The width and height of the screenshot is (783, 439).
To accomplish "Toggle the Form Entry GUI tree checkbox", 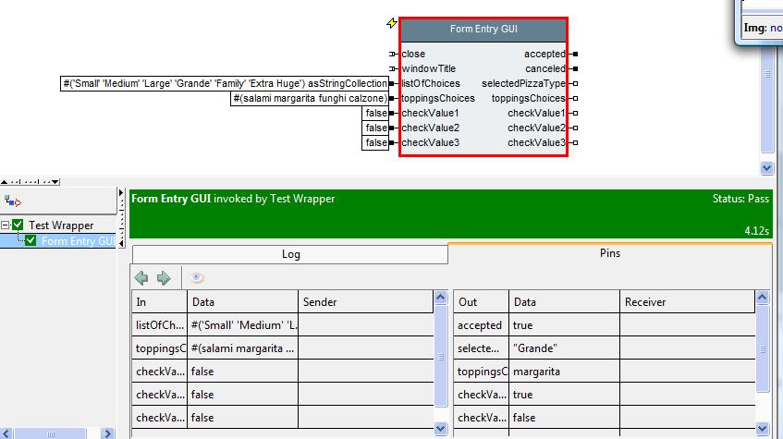I will (x=31, y=241).
